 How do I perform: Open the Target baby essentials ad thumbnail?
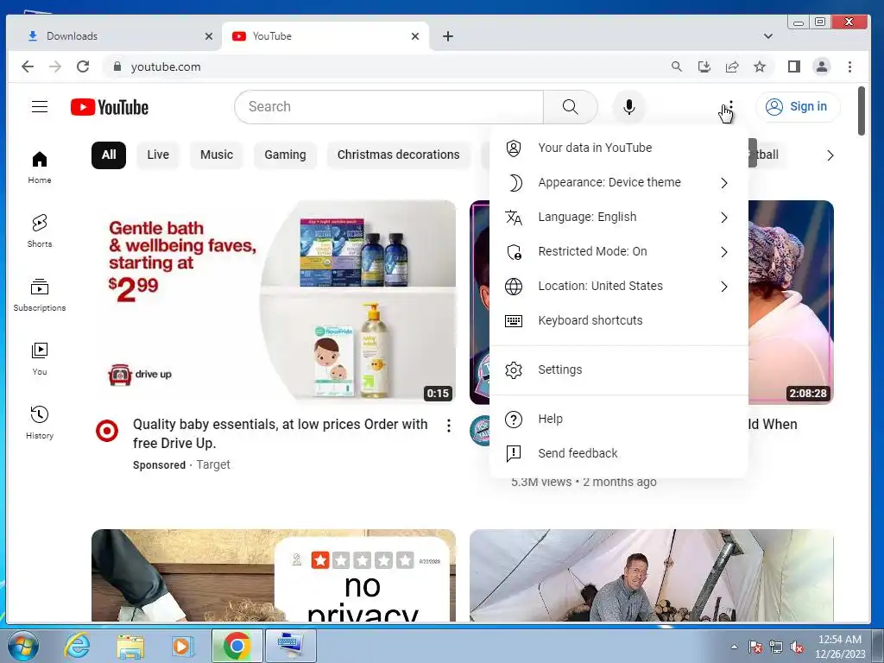click(x=274, y=301)
